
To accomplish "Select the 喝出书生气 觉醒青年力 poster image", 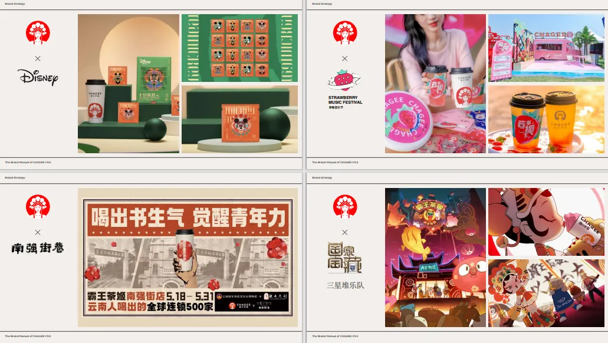I will point(188,258).
